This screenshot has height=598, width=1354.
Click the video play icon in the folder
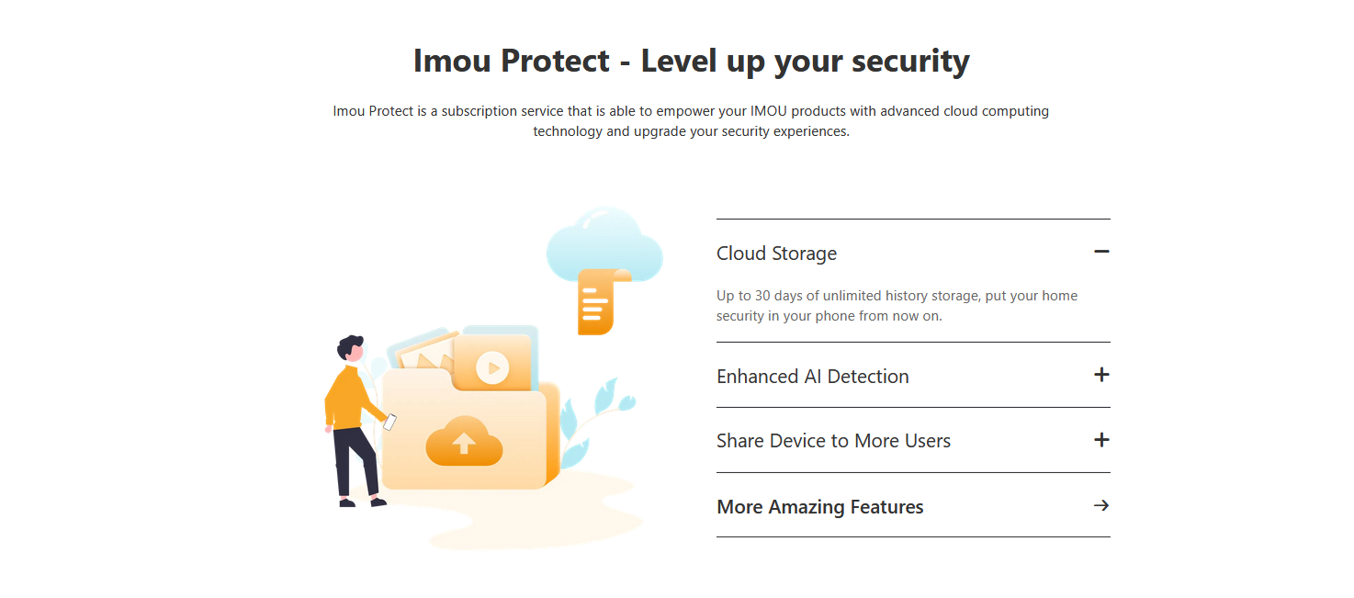493,368
